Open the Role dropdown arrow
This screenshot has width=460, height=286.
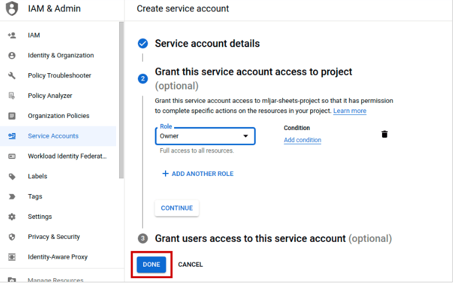click(x=245, y=136)
